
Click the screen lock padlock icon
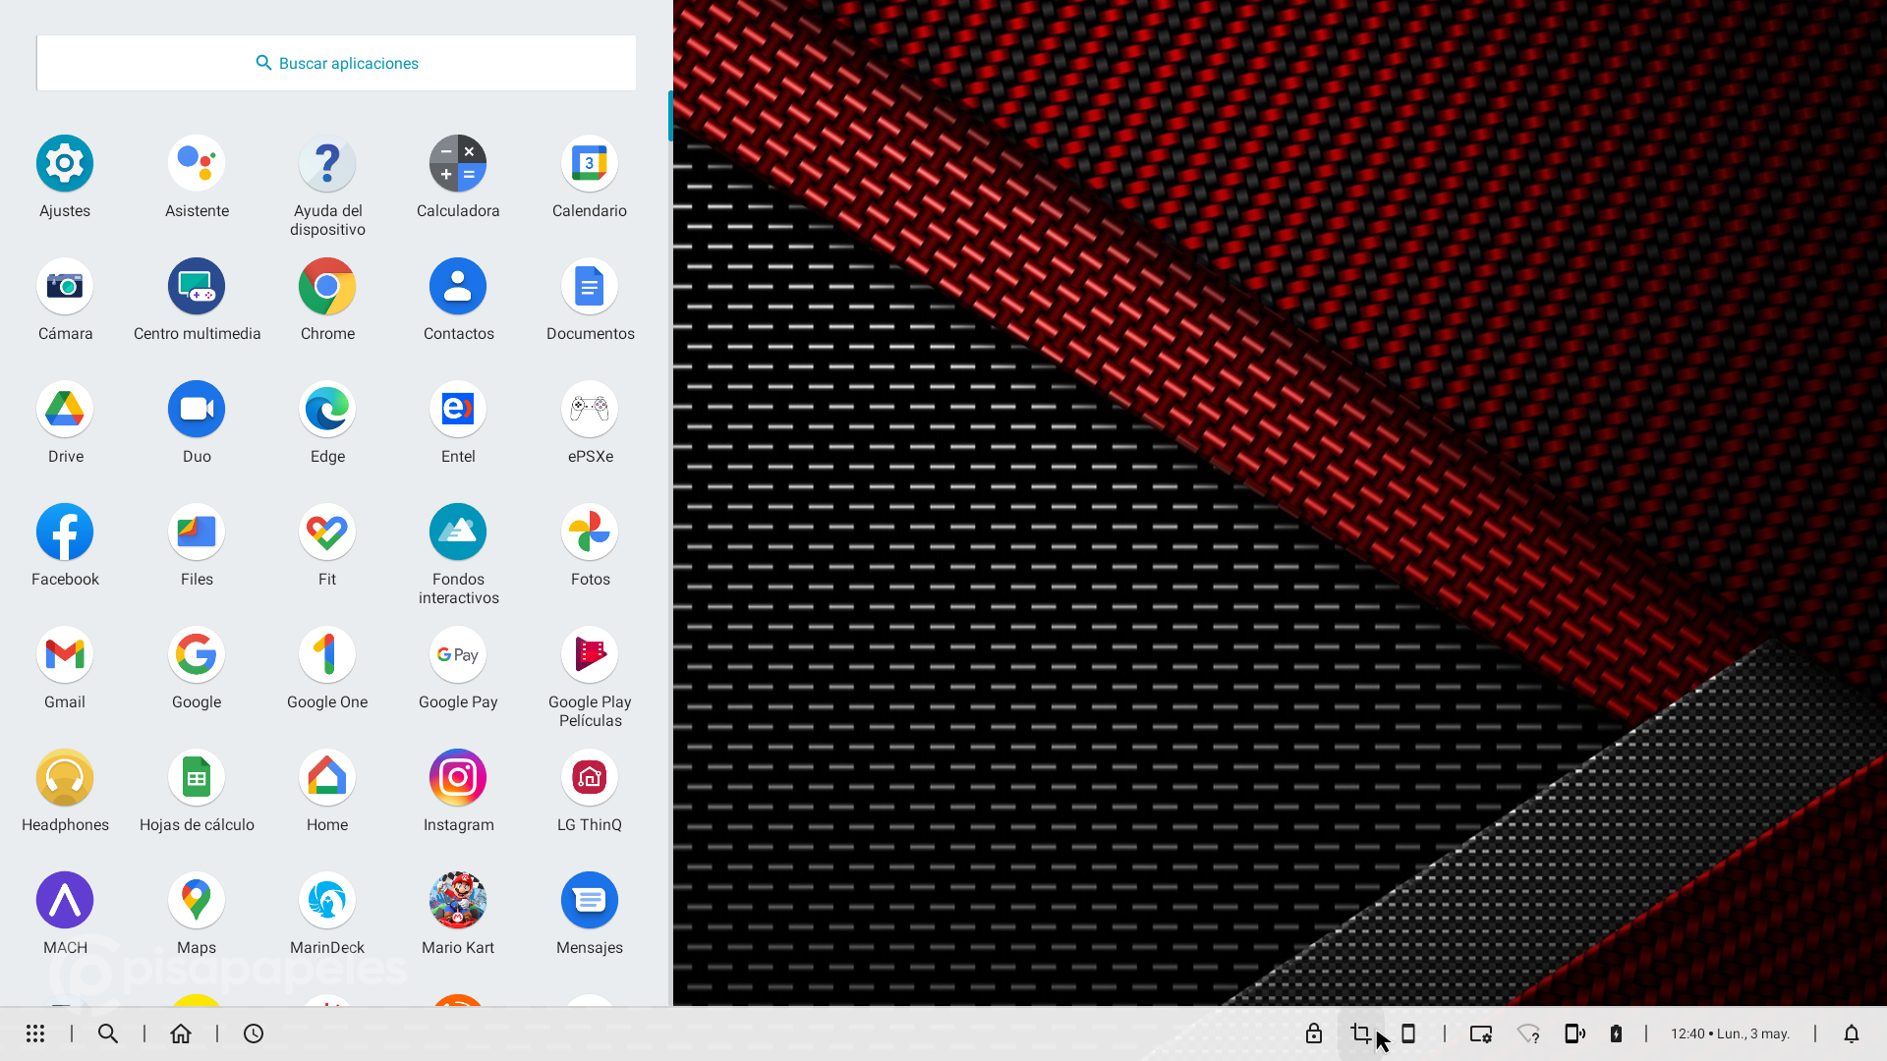click(1313, 1033)
